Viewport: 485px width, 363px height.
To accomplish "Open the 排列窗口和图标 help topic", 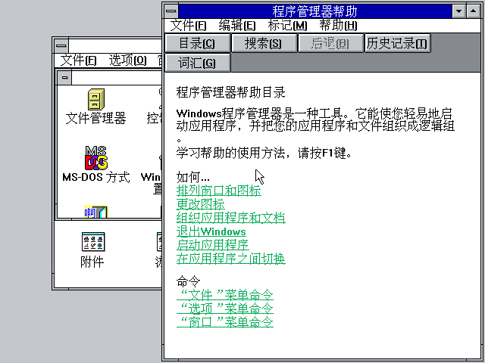I will pos(219,191).
